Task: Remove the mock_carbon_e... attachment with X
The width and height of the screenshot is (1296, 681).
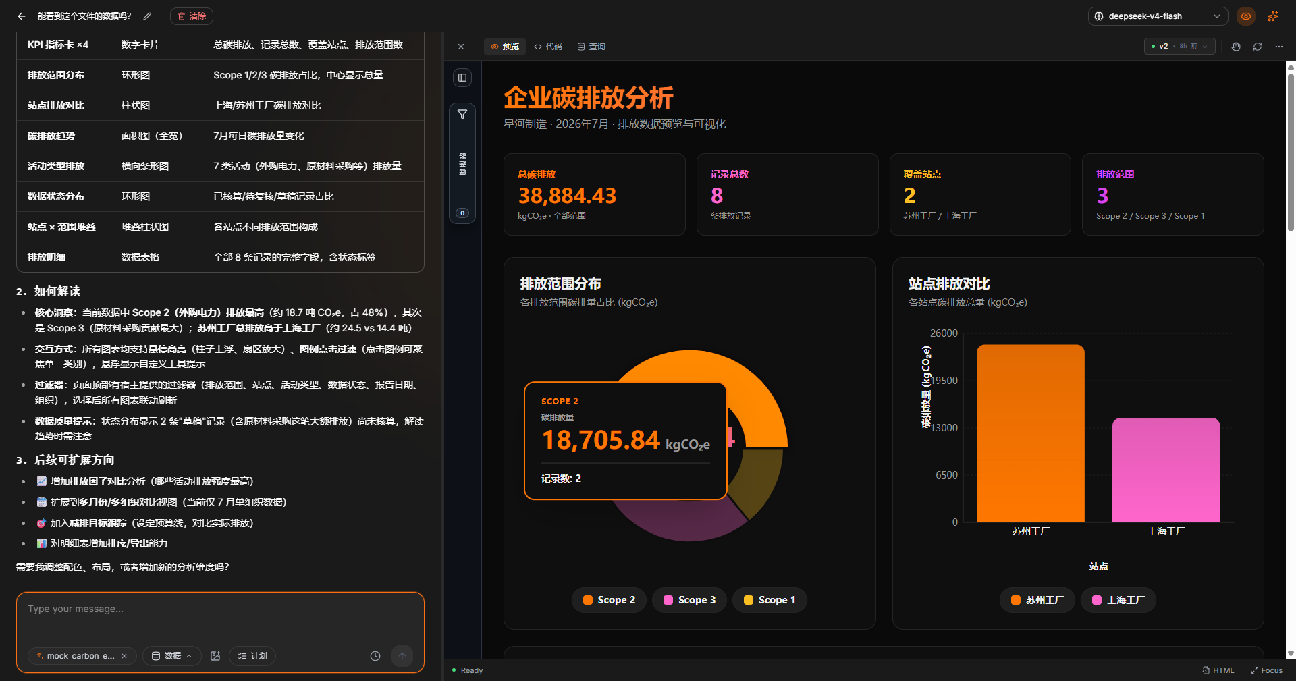Action: pyautogui.click(x=124, y=656)
